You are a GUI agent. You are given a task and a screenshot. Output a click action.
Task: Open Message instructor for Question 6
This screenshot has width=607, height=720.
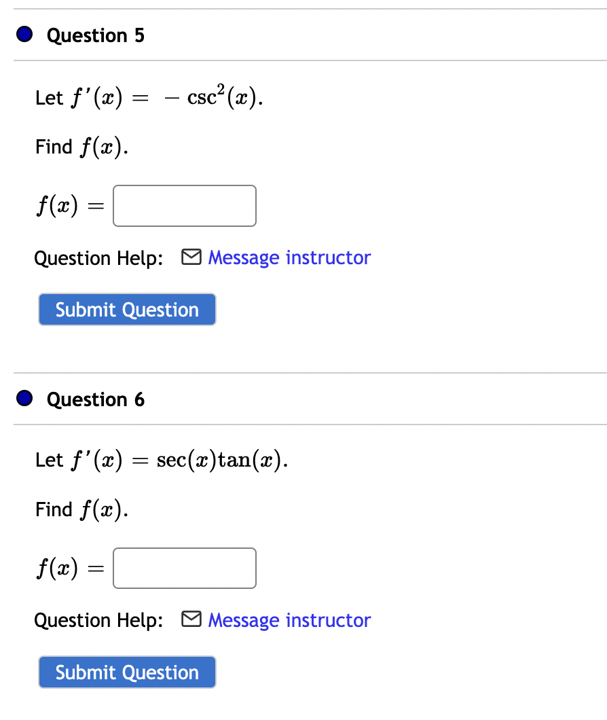pos(289,620)
